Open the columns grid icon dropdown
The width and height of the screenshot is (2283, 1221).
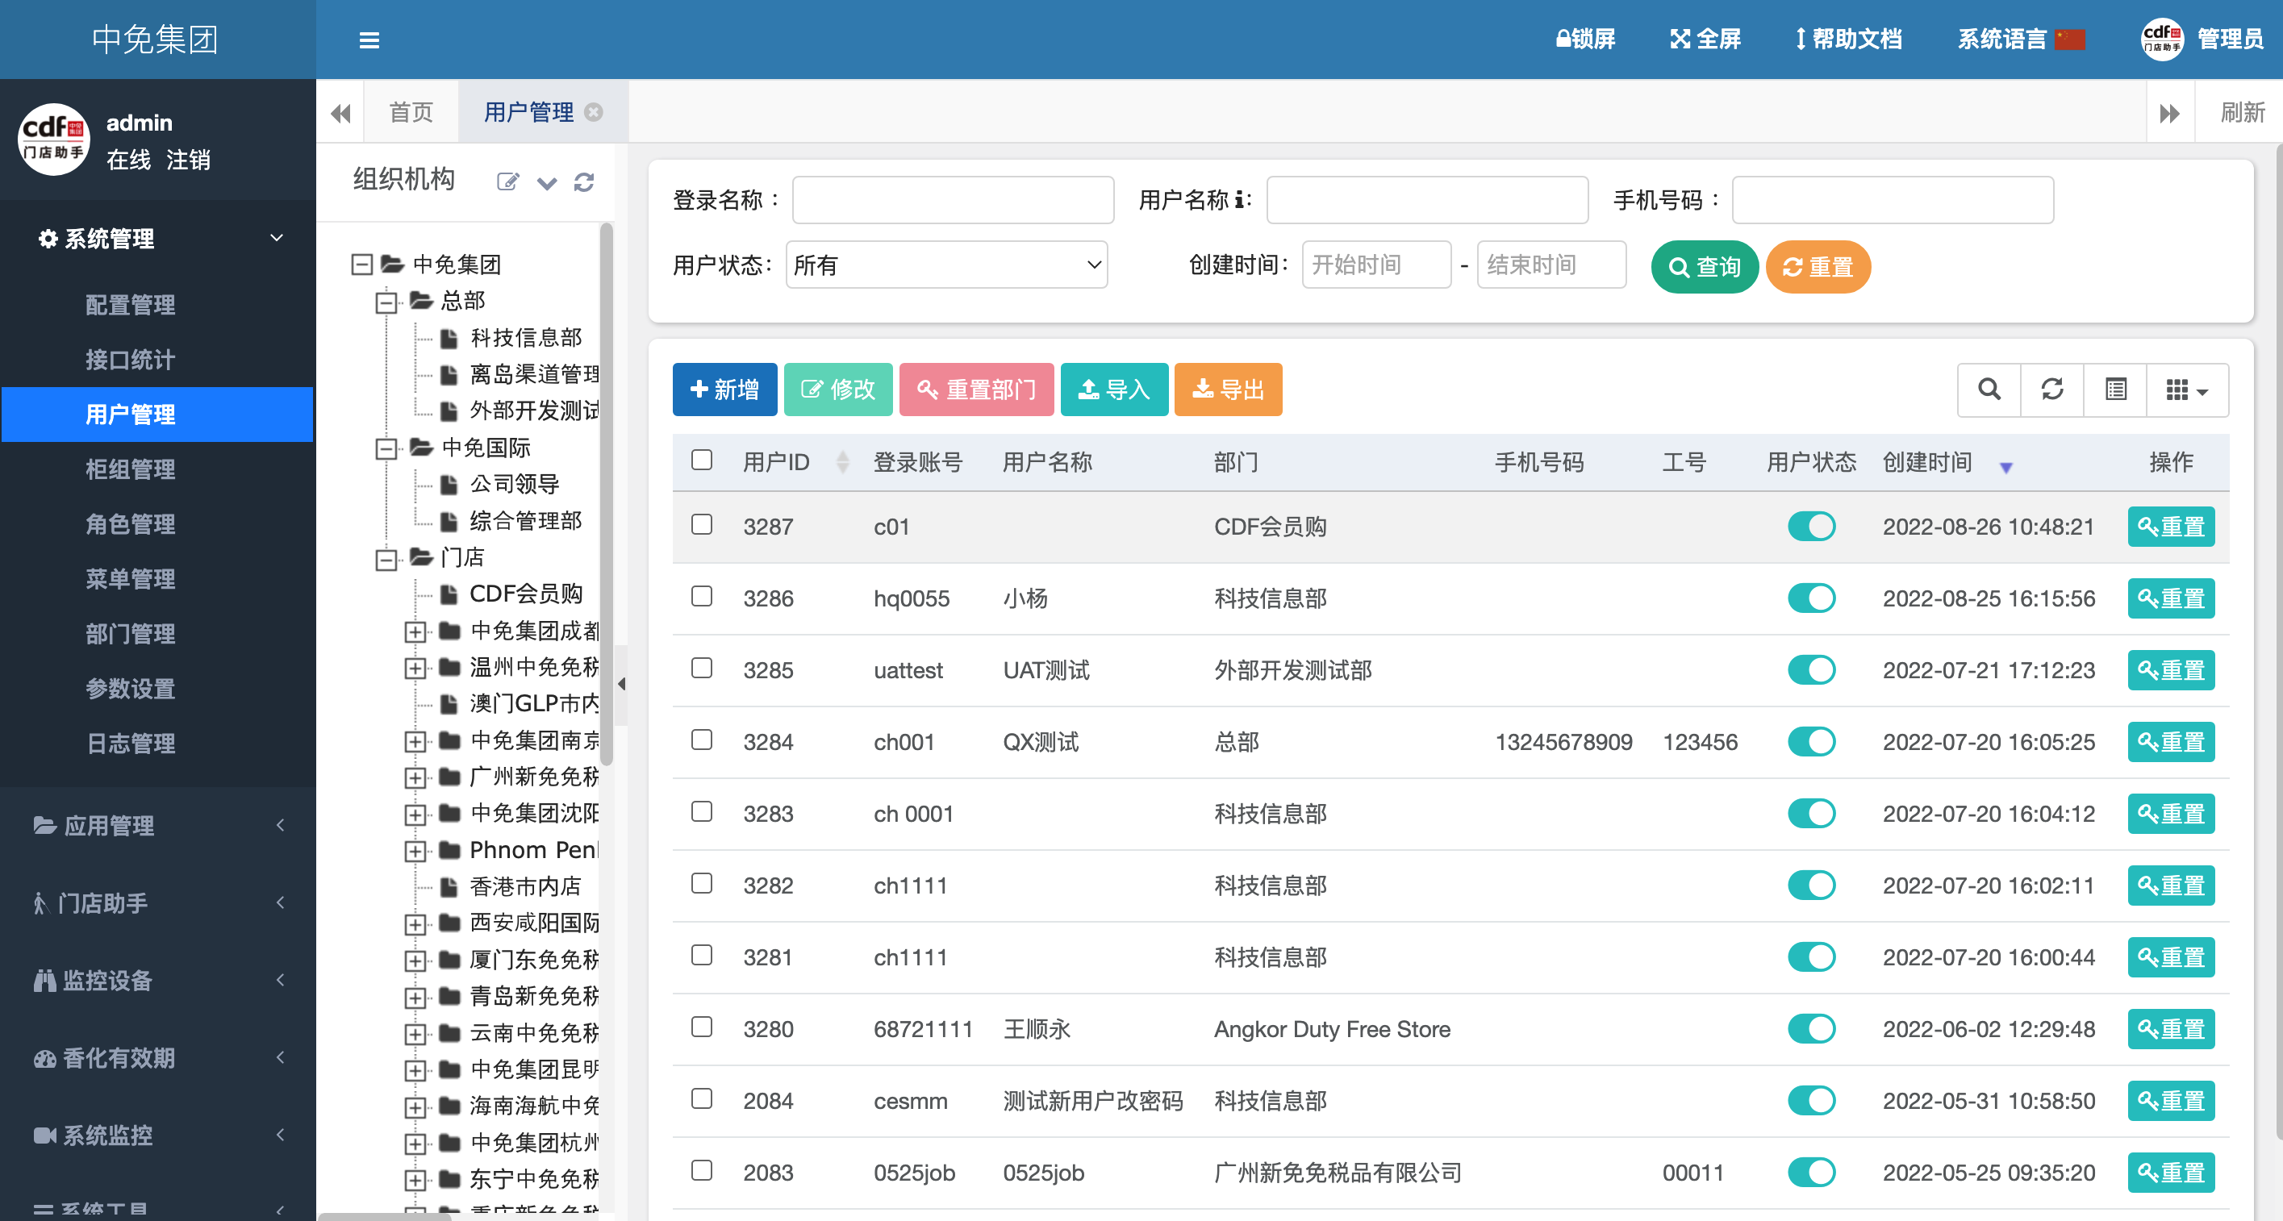click(2185, 389)
